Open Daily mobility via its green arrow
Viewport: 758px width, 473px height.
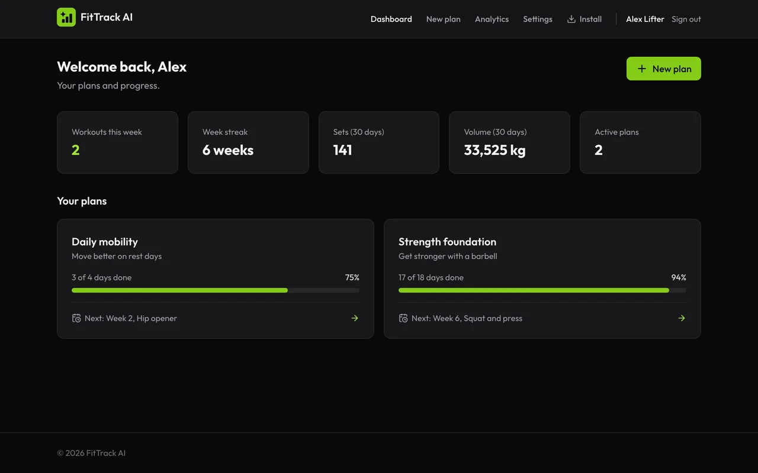pyautogui.click(x=355, y=318)
